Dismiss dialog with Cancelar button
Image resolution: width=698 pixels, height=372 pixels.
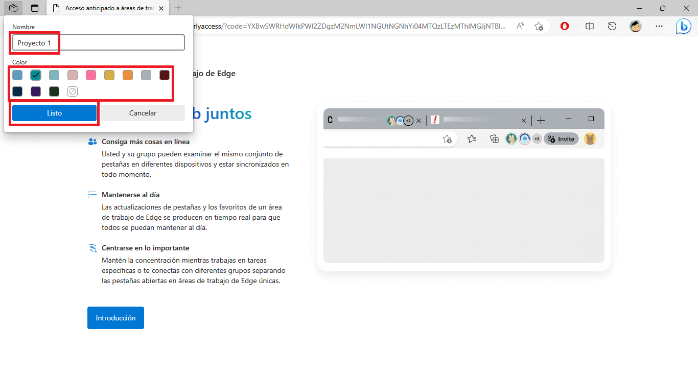pyautogui.click(x=143, y=113)
